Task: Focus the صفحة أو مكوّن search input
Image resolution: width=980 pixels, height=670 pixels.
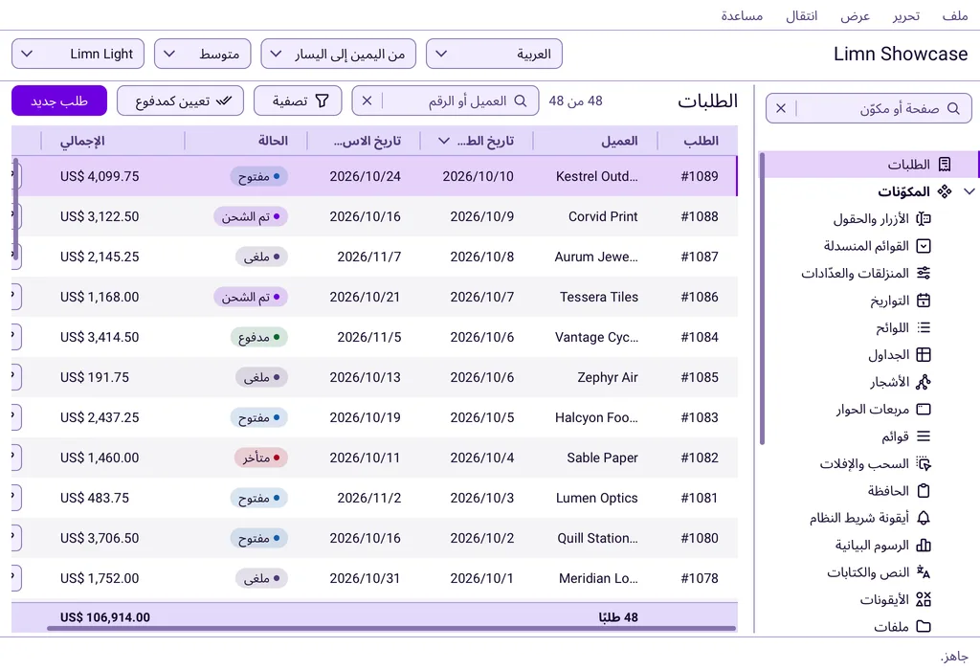Action: [869, 108]
